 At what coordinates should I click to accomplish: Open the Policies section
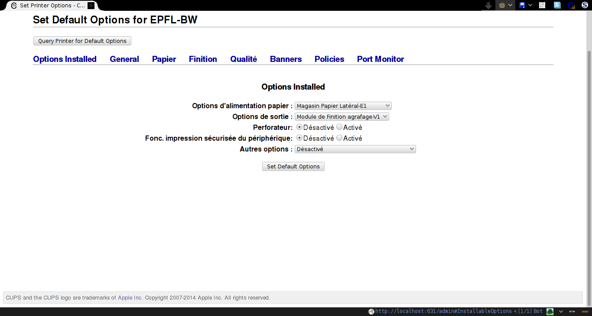[329, 59]
